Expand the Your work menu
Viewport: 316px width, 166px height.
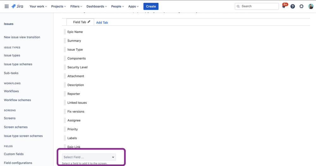point(38,6)
